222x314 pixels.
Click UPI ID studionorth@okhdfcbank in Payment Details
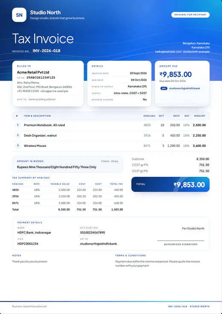click(99, 244)
